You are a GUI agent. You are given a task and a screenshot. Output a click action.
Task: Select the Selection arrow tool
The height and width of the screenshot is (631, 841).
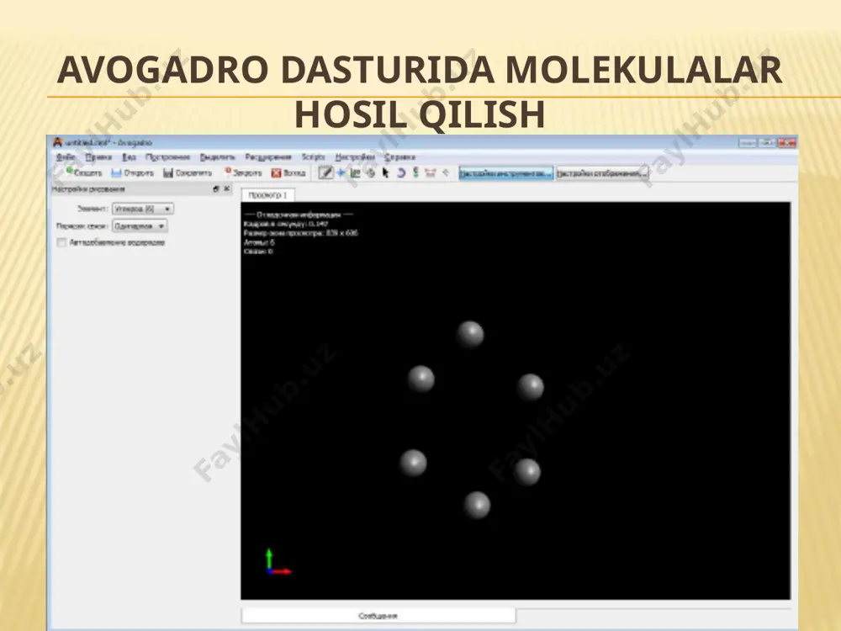click(385, 172)
